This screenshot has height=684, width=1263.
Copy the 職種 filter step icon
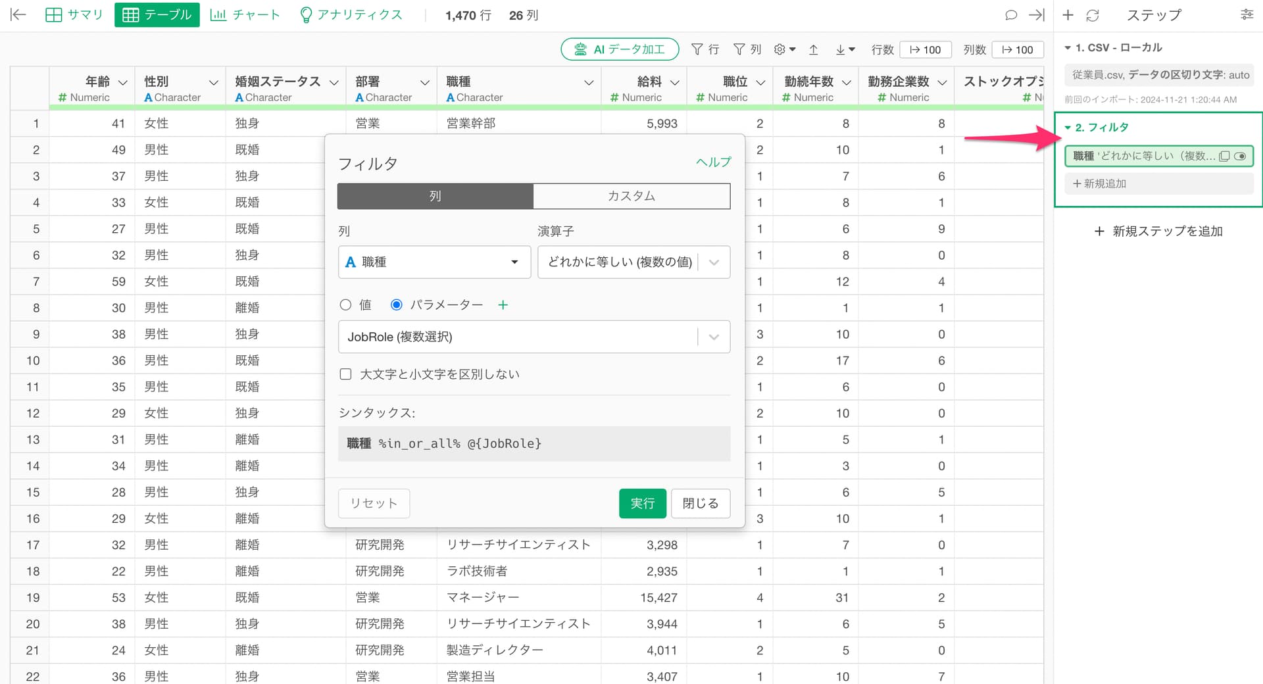pyautogui.click(x=1224, y=157)
